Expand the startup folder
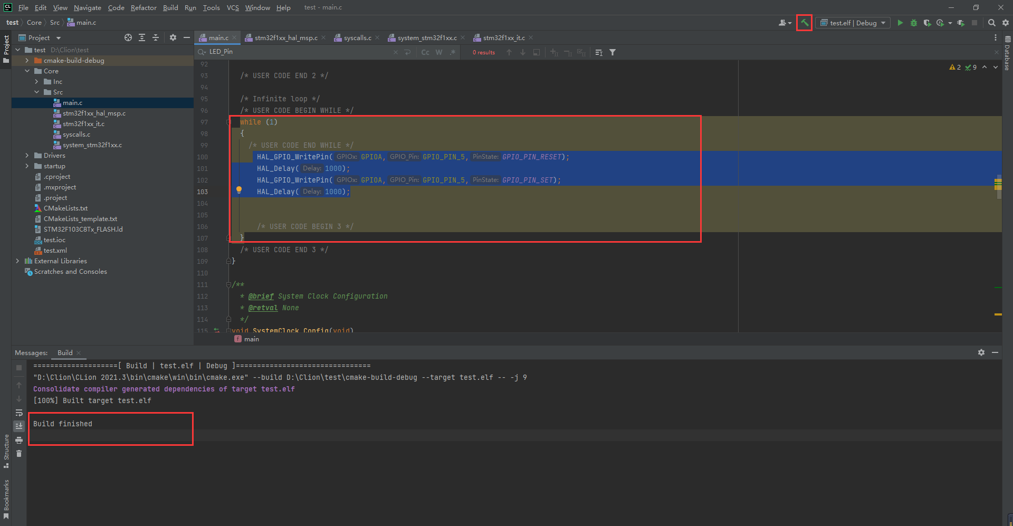This screenshot has height=526, width=1013. coord(27,166)
